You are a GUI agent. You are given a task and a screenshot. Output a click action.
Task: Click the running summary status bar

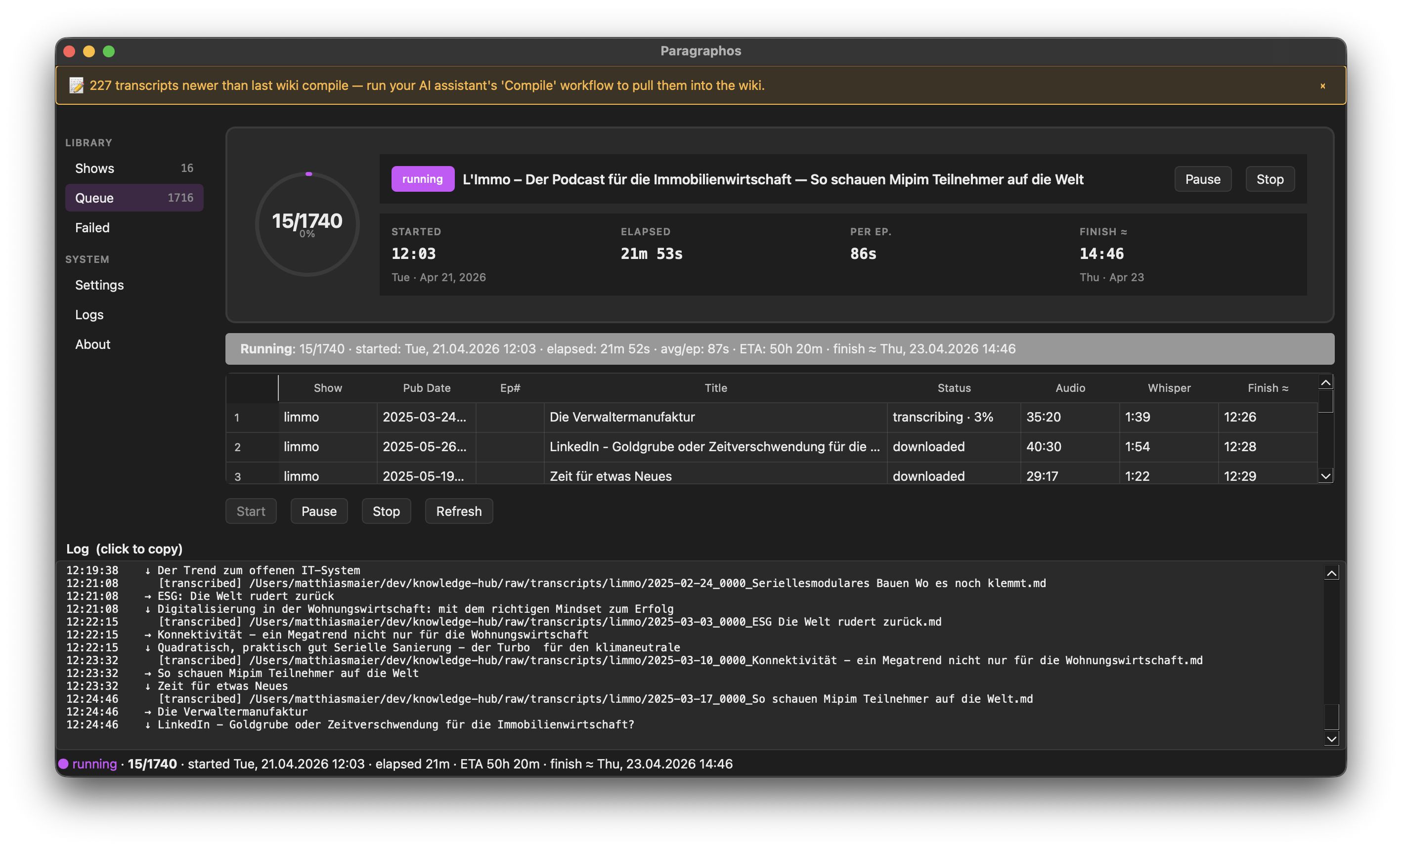click(x=780, y=349)
